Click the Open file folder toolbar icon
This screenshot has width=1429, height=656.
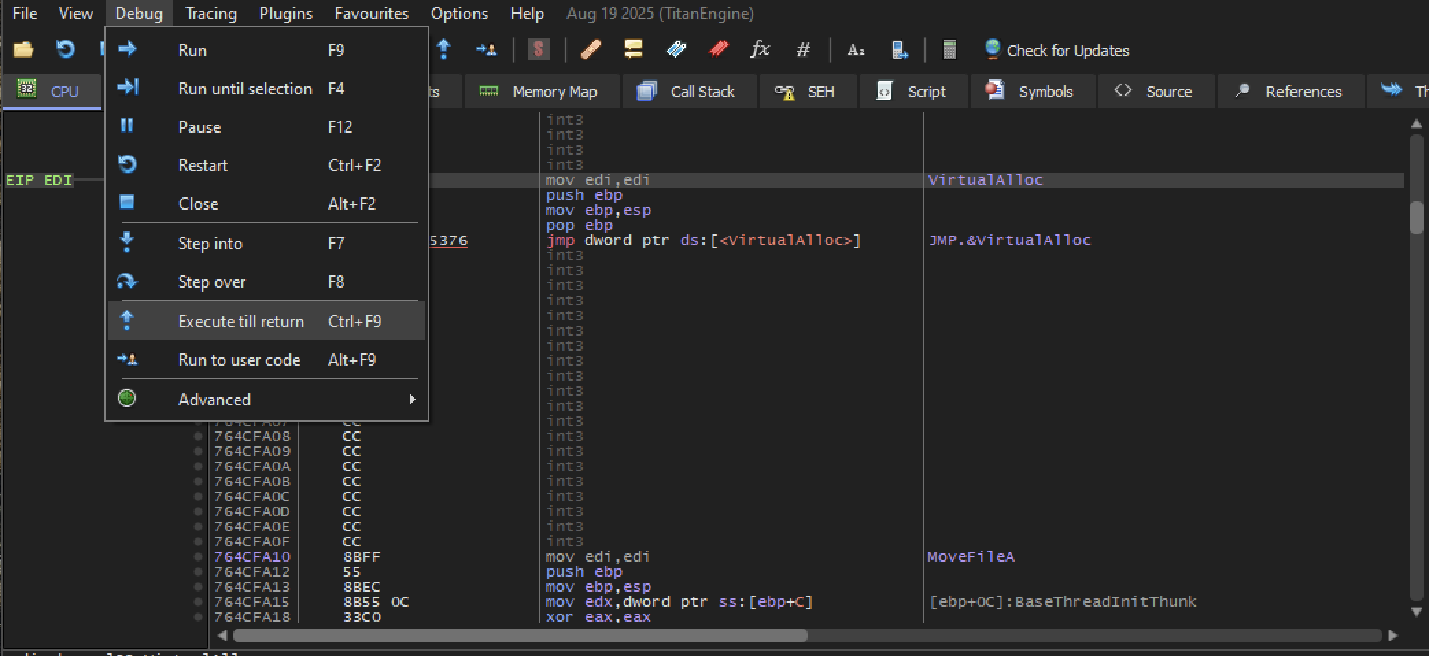pos(23,49)
